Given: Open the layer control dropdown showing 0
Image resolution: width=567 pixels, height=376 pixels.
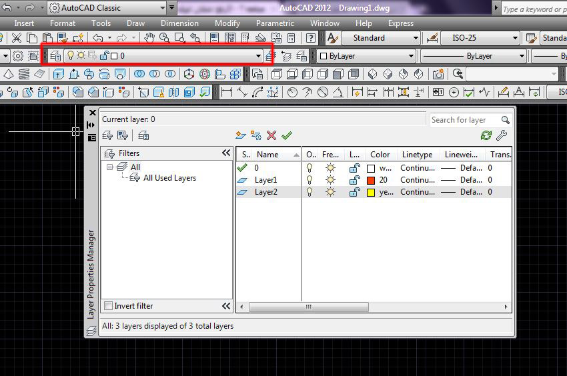Looking at the screenshot, I should pos(258,56).
